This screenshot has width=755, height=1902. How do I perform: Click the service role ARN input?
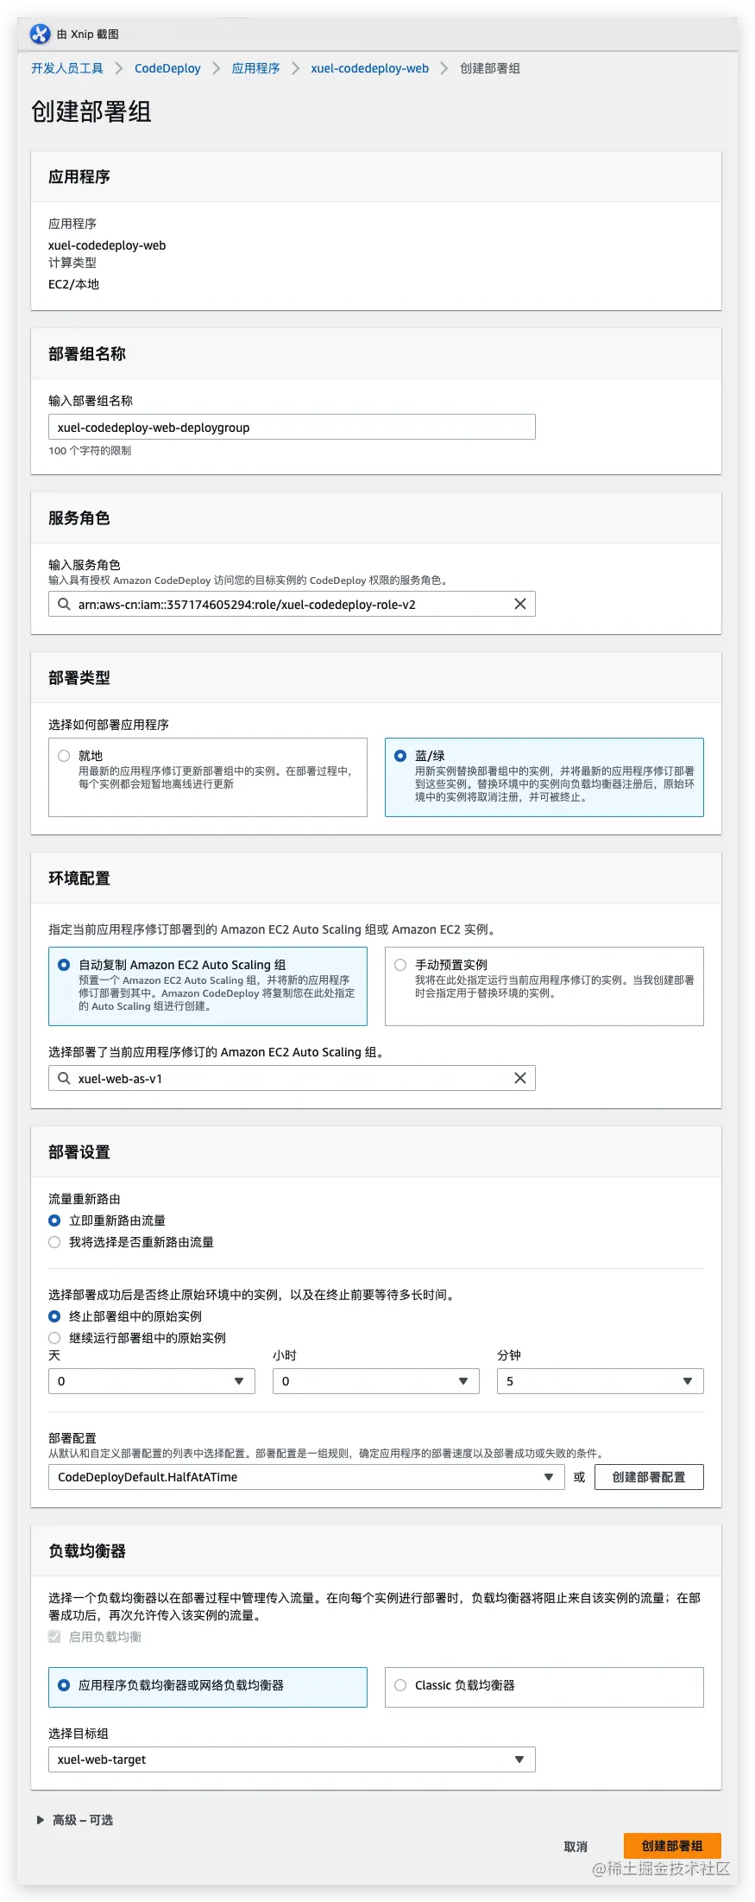[x=292, y=604]
